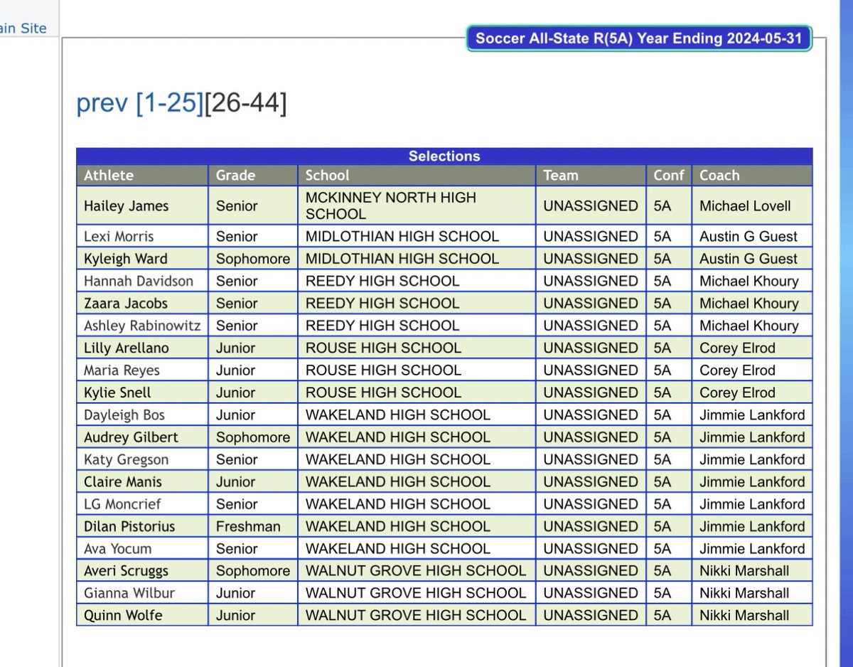Select athlete Ava Yocum
This screenshot has width=853, height=667.
tap(117, 549)
